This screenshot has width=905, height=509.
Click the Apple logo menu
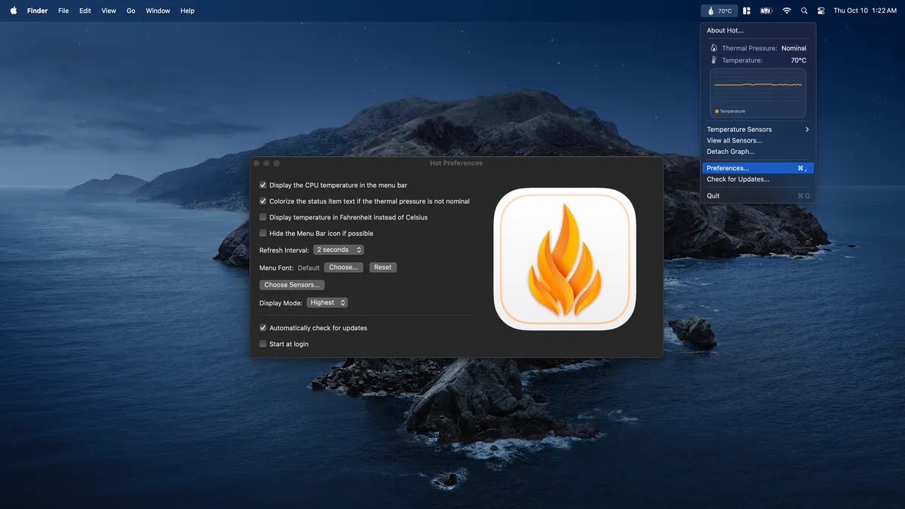[x=14, y=11]
